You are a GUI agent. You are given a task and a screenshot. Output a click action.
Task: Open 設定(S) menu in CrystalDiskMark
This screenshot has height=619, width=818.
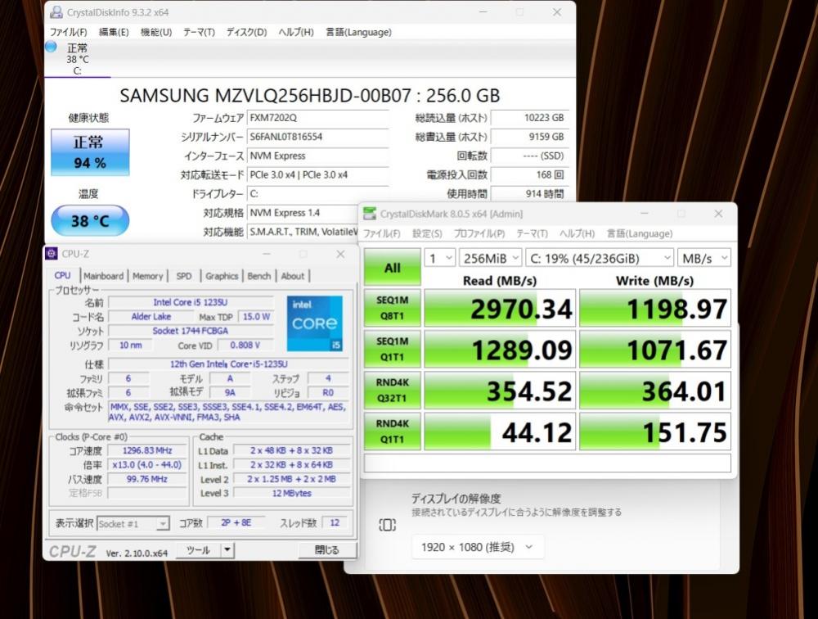point(427,233)
